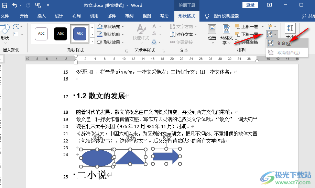
Task: Click the 登录 sign-in button
Action: (x=250, y=5)
